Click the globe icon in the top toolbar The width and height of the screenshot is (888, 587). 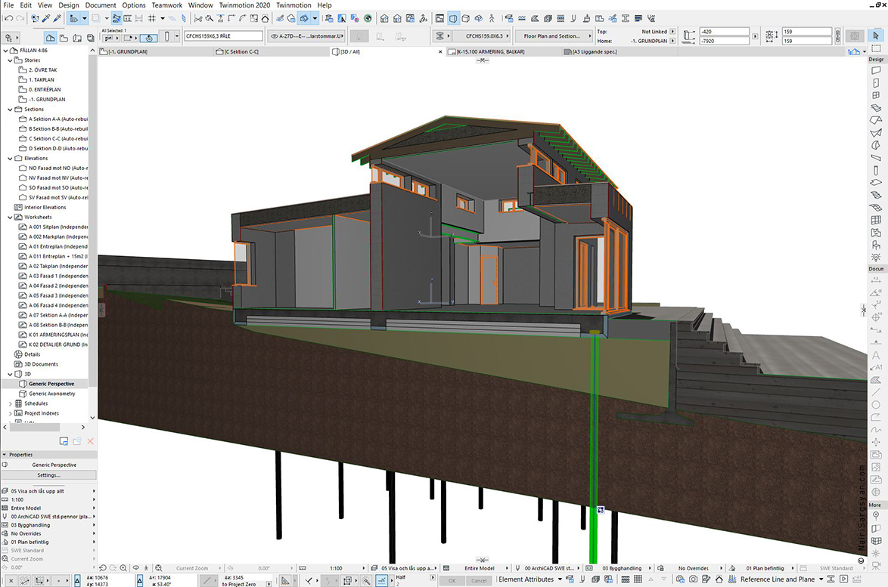pos(368,18)
